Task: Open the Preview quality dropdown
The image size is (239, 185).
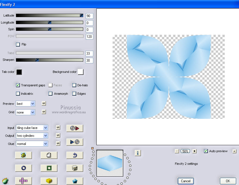Action: (25, 104)
